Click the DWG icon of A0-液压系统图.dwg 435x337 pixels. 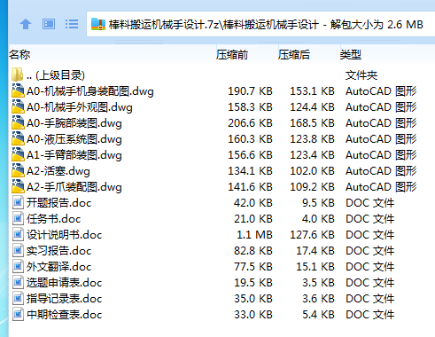click(18, 138)
